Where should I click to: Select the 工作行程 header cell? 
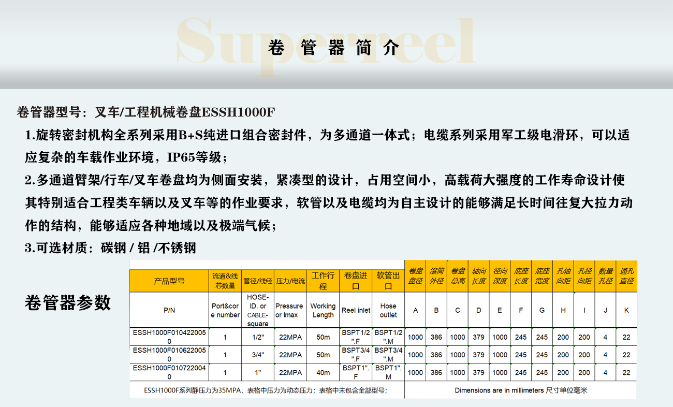(323, 281)
